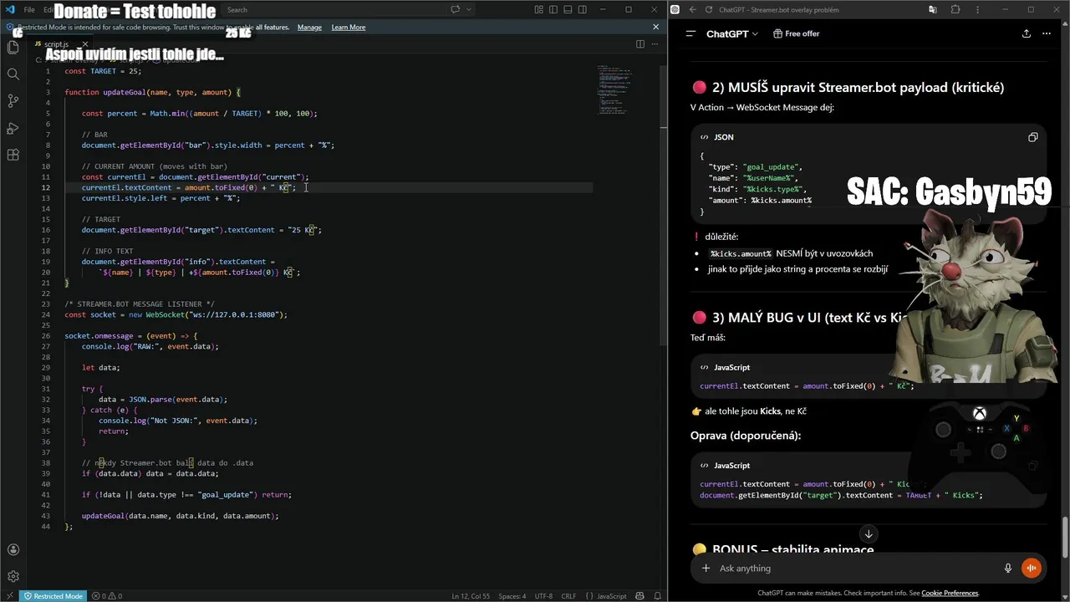
Task: Click the Free offer button in ChatGPT
Action: pyautogui.click(x=796, y=33)
